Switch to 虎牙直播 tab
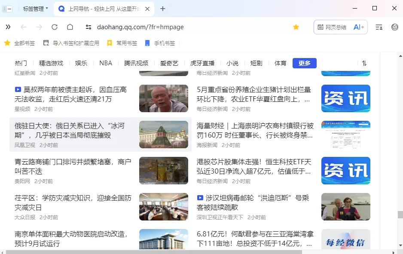Viewport: 403px width, 254px height. (202, 63)
